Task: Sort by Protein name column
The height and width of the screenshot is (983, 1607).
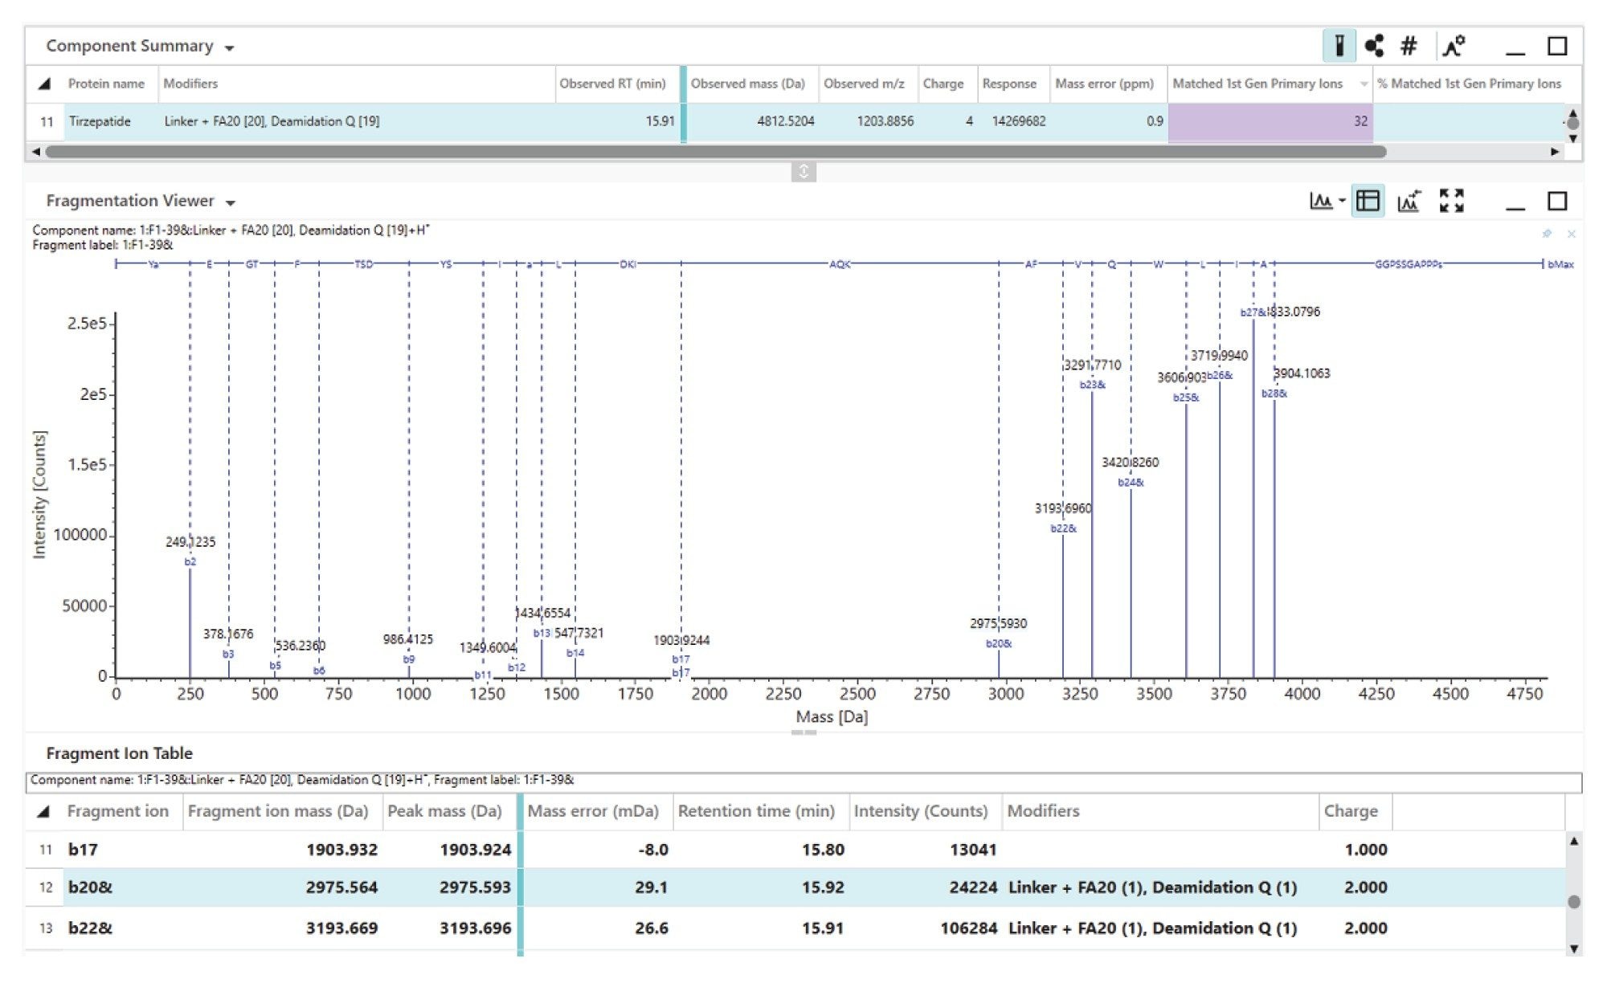Action: tap(106, 84)
